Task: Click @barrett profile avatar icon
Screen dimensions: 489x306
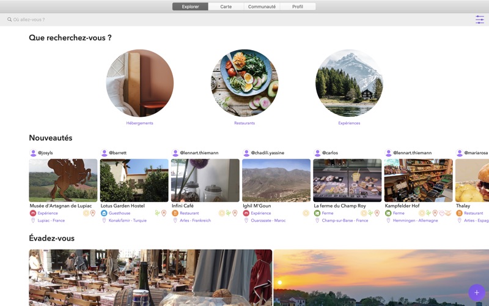Action: [104, 153]
